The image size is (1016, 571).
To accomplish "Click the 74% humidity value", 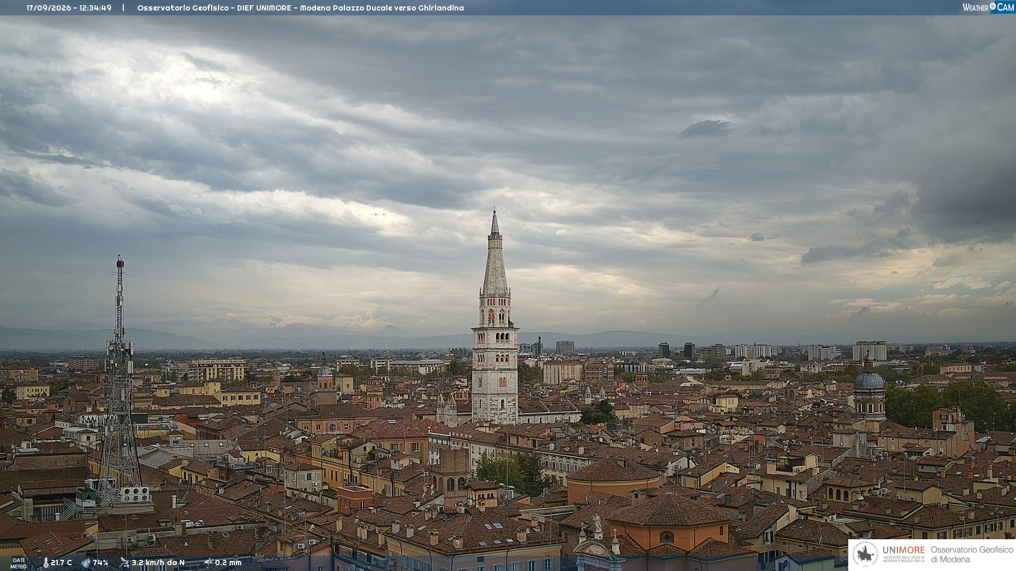I will point(101,563).
